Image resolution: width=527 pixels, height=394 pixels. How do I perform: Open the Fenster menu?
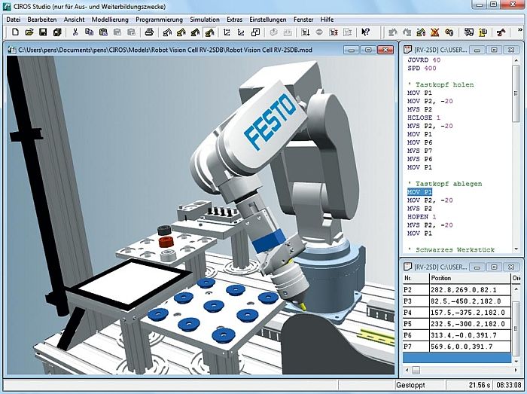(303, 20)
